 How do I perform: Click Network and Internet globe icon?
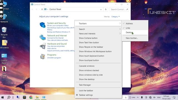click(43, 37)
